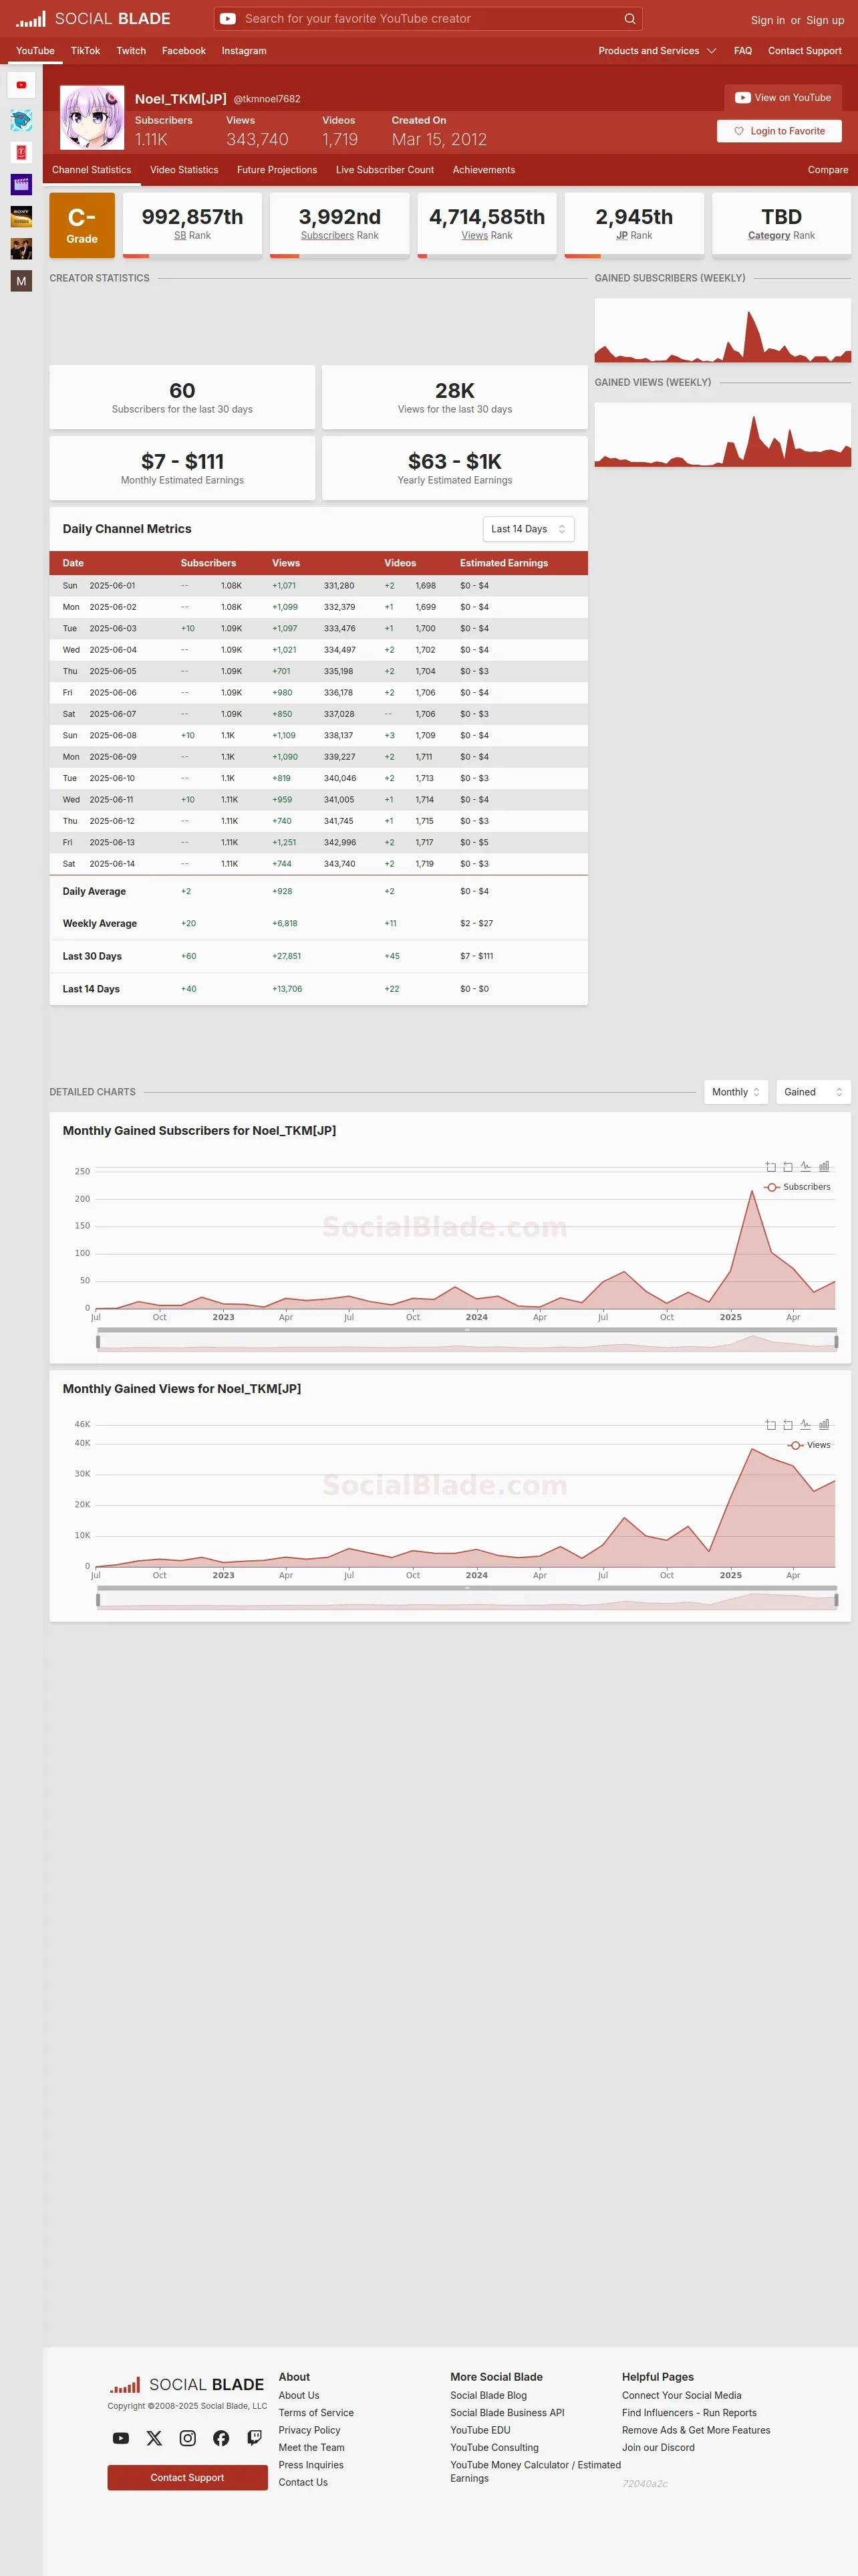Click the C- Grade badge
Viewport: 858px width, 2576px height.
82,225
